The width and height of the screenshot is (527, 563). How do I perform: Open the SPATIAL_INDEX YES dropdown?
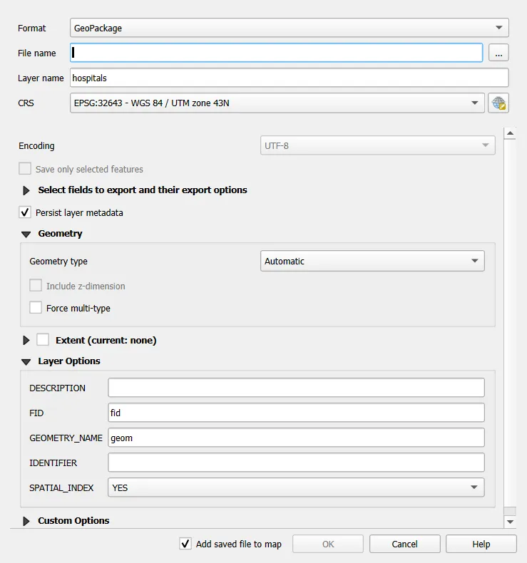pos(296,487)
